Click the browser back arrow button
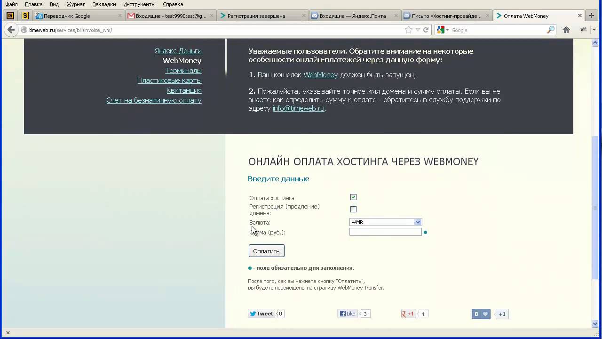Image resolution: width=602 pixels, height=339 pixels. 10,30
